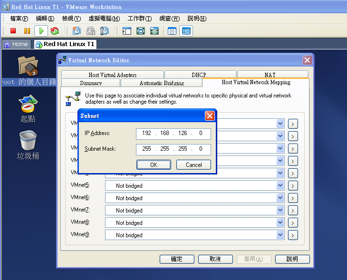Image resolution: width=347 pixels, height=280 pixels.
Task: Switch to the Home tab
Action: coord(16,44)
